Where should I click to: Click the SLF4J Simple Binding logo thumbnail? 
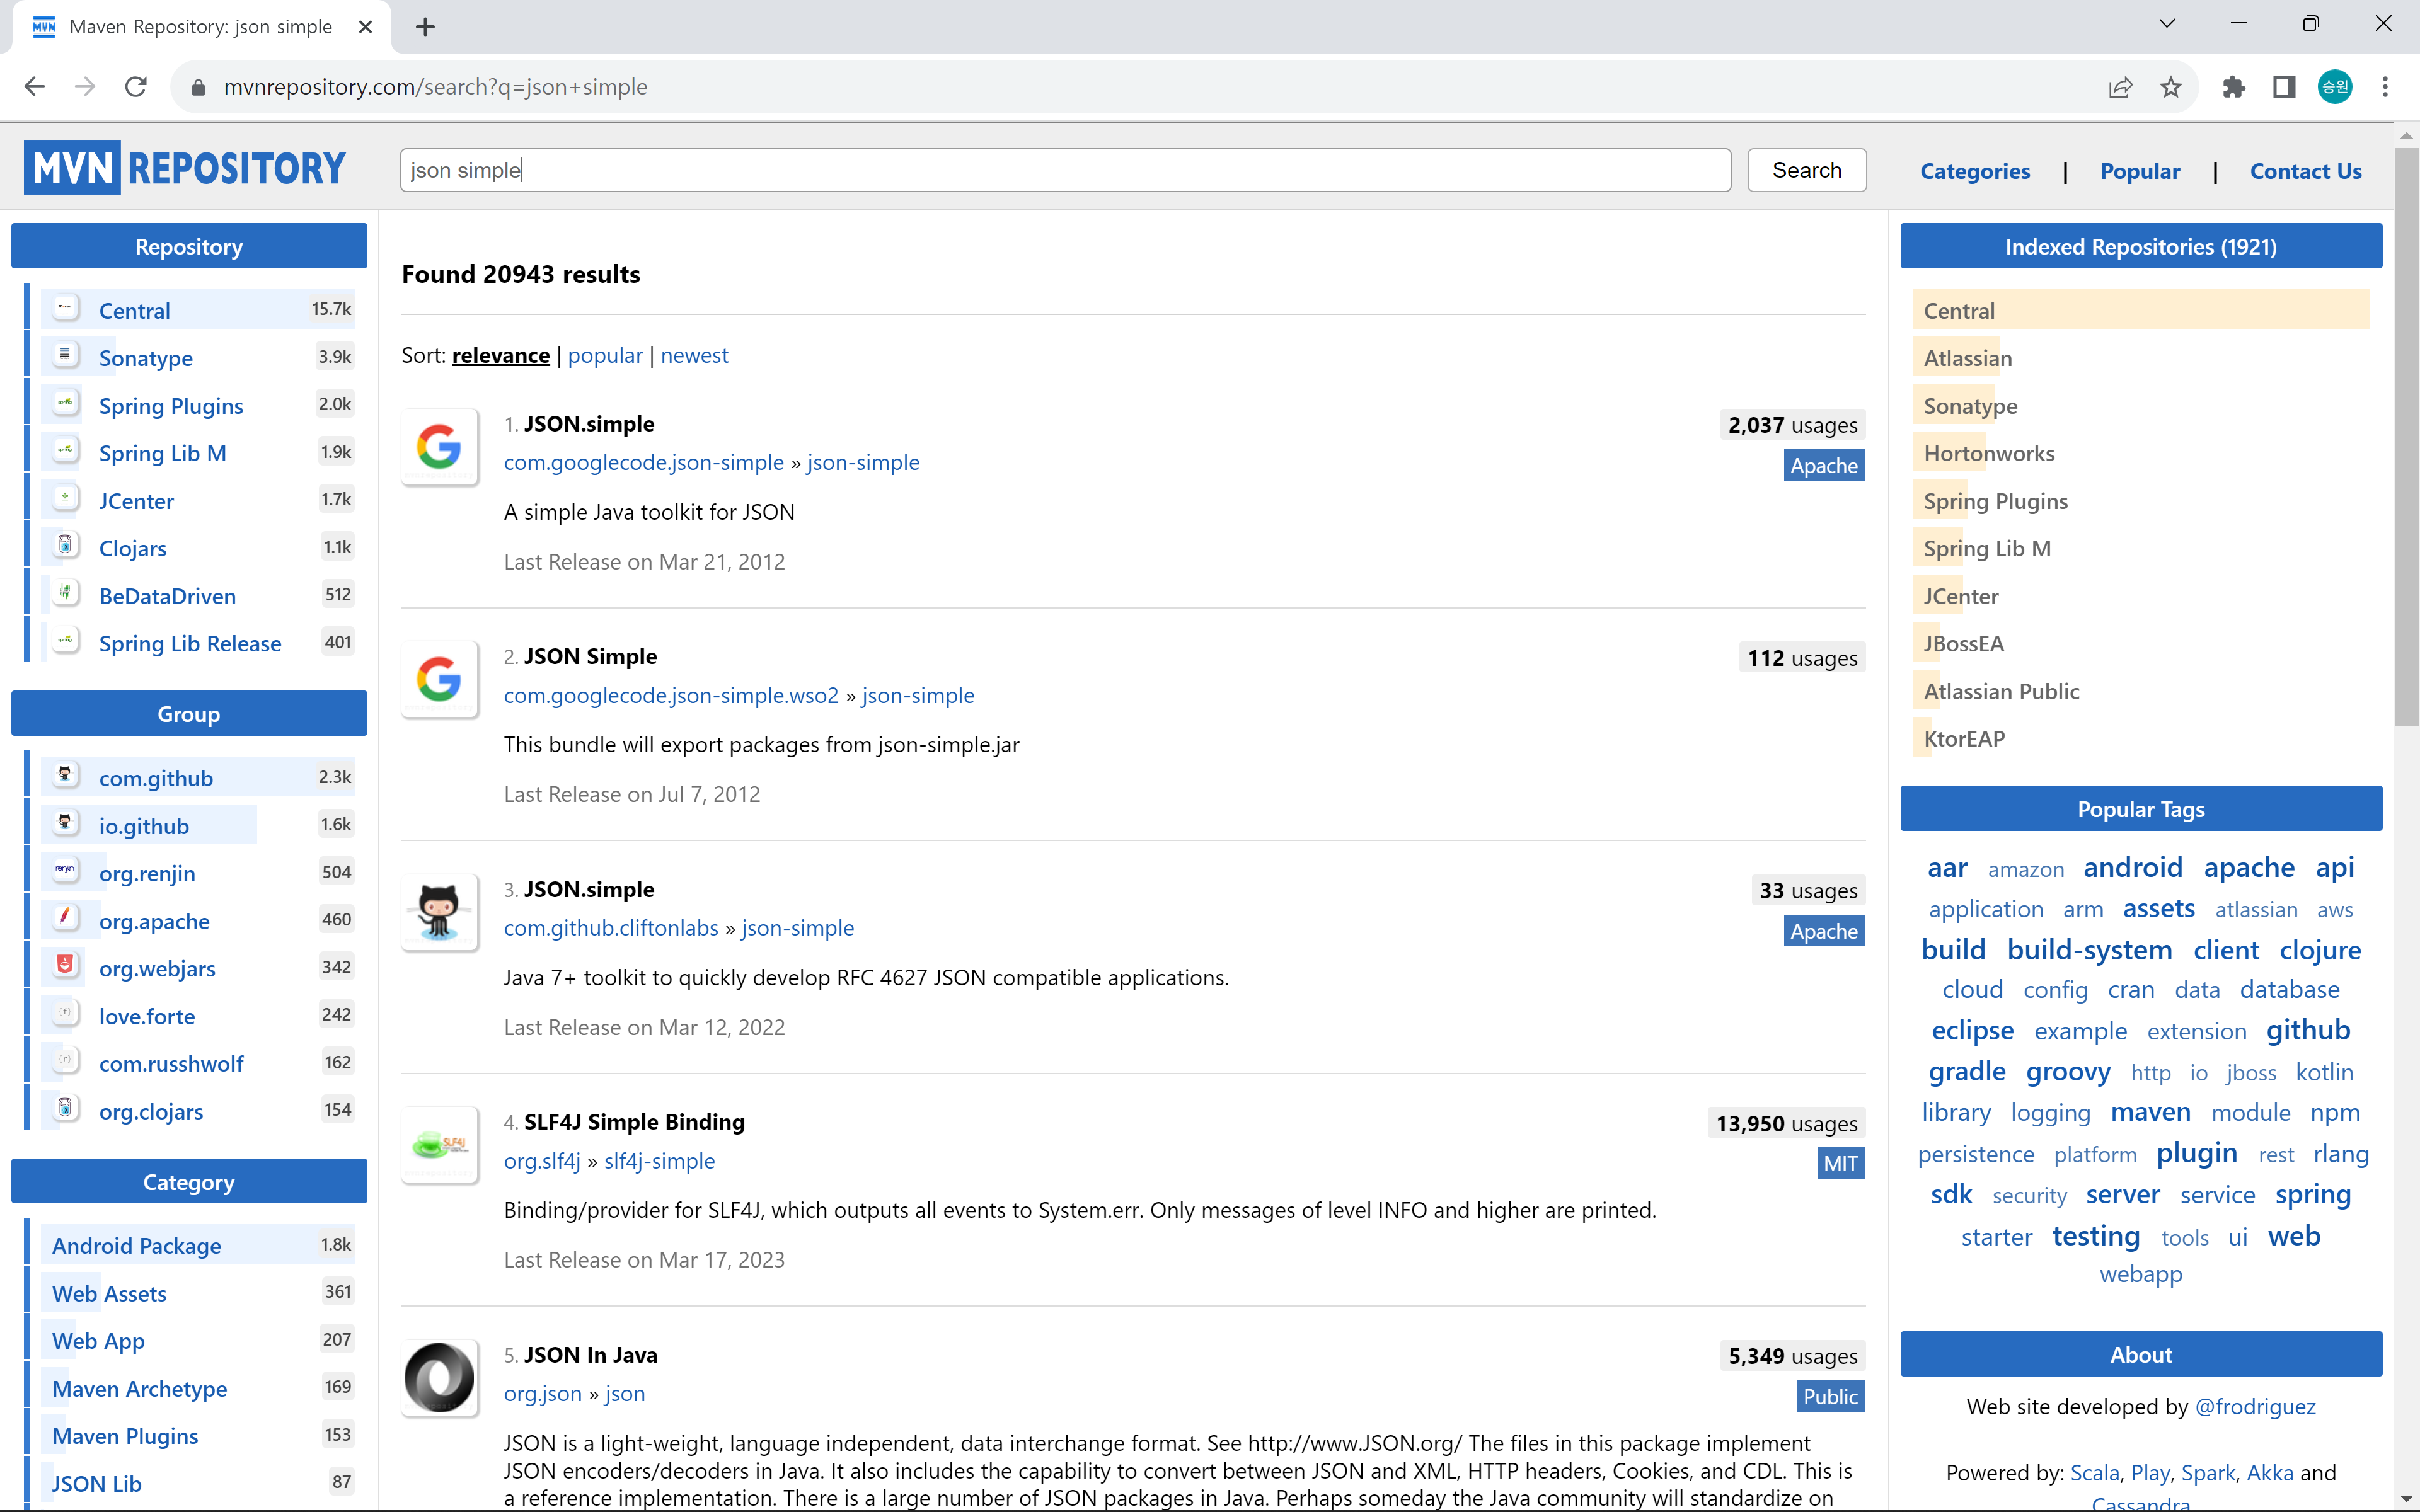pos(439,1145)
